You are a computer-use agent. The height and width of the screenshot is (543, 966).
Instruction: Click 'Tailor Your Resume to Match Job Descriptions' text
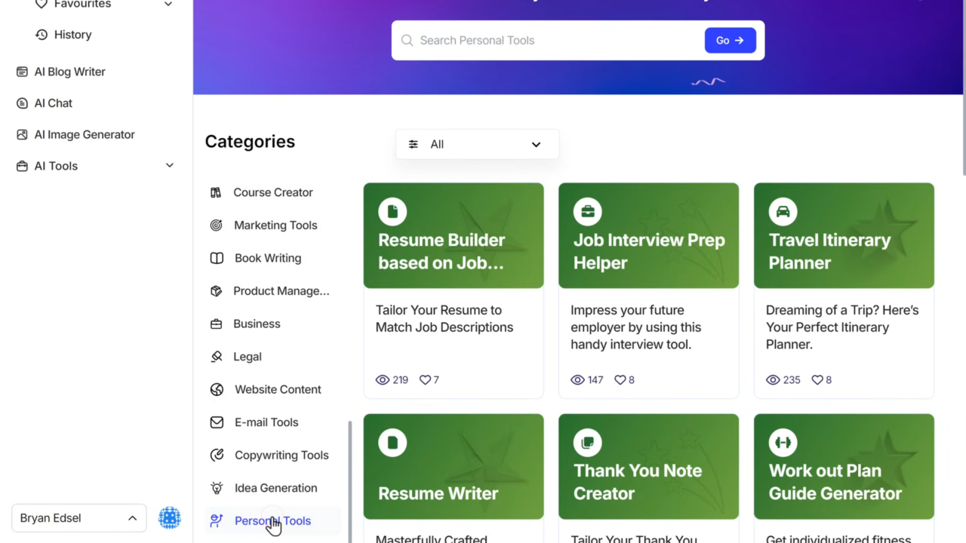coord(445,319)
